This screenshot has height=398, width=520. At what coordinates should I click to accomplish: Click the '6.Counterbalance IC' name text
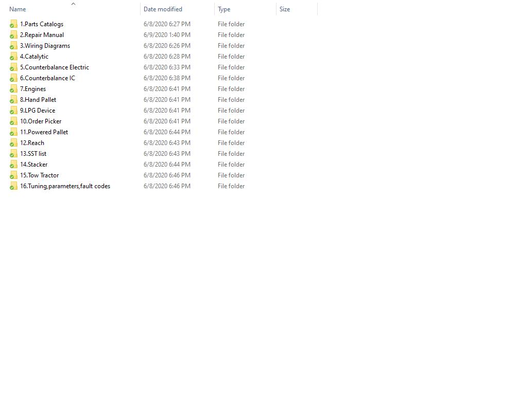tap(47, 78)
